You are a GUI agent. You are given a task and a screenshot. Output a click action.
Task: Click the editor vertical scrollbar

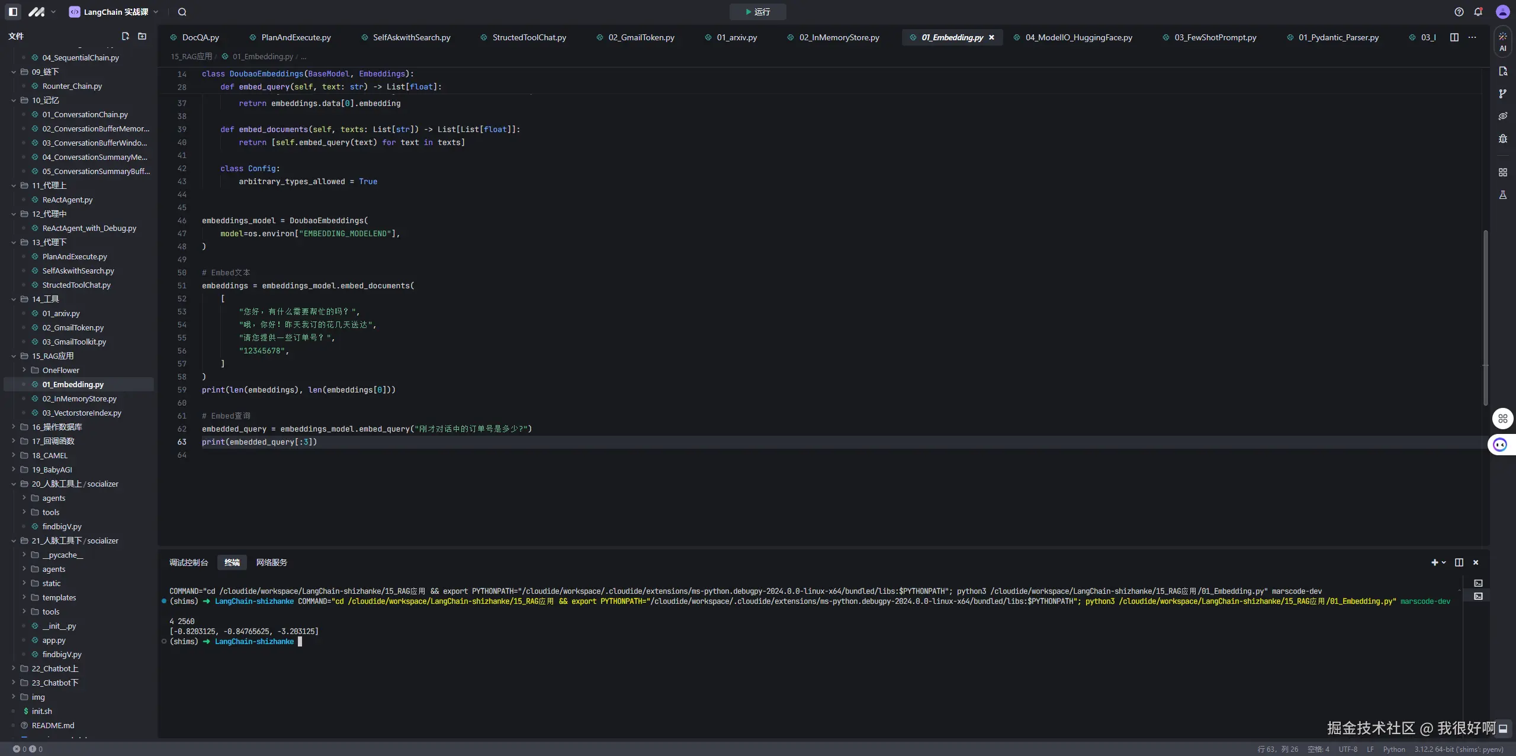click(1485, 318)
